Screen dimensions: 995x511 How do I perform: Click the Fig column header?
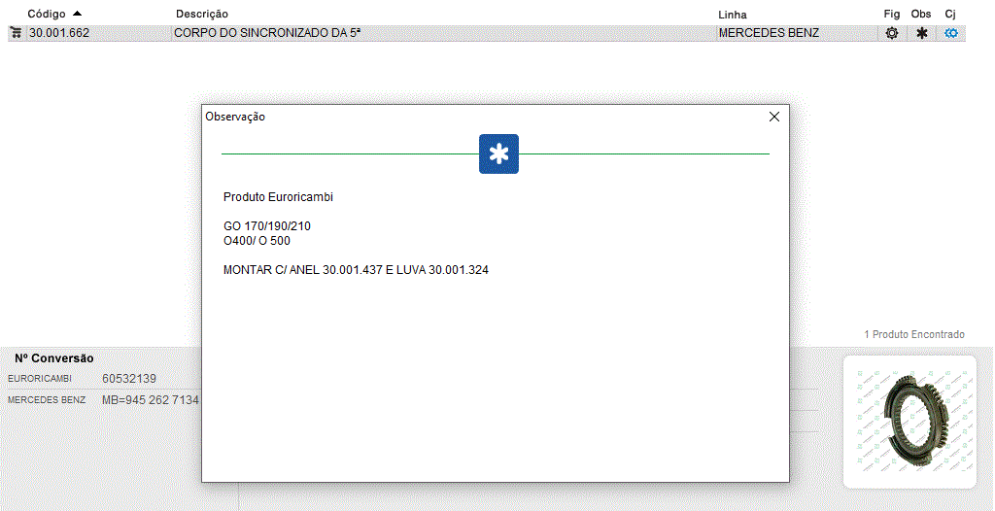891,15
